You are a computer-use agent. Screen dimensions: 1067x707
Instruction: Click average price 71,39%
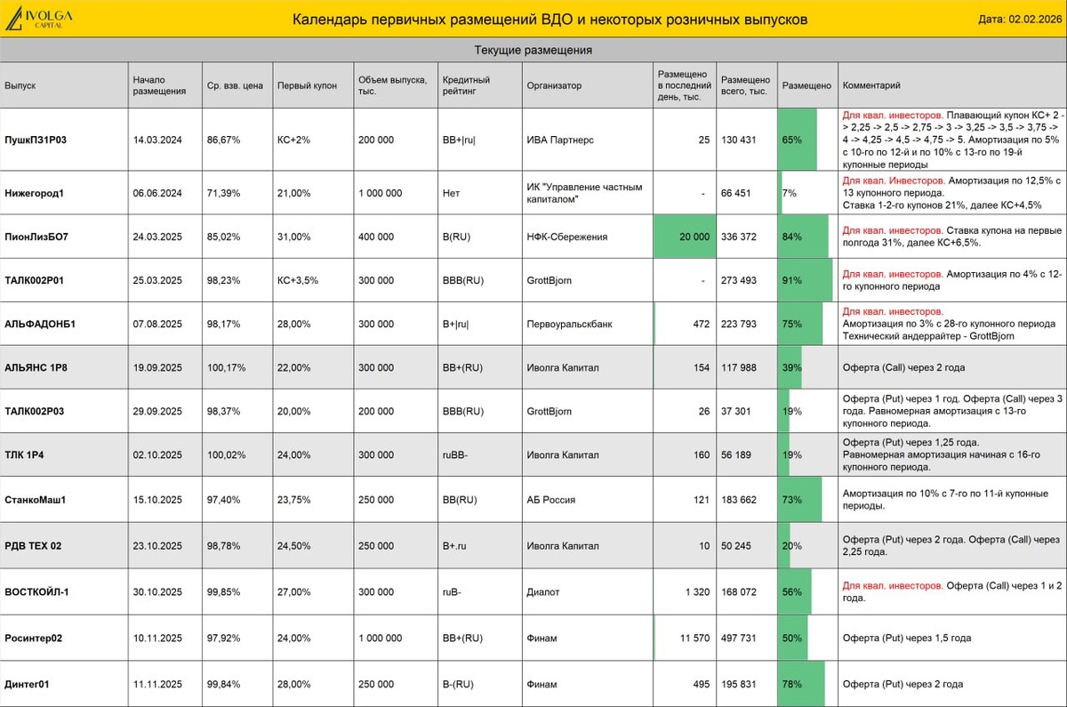(x=222, y=193)
